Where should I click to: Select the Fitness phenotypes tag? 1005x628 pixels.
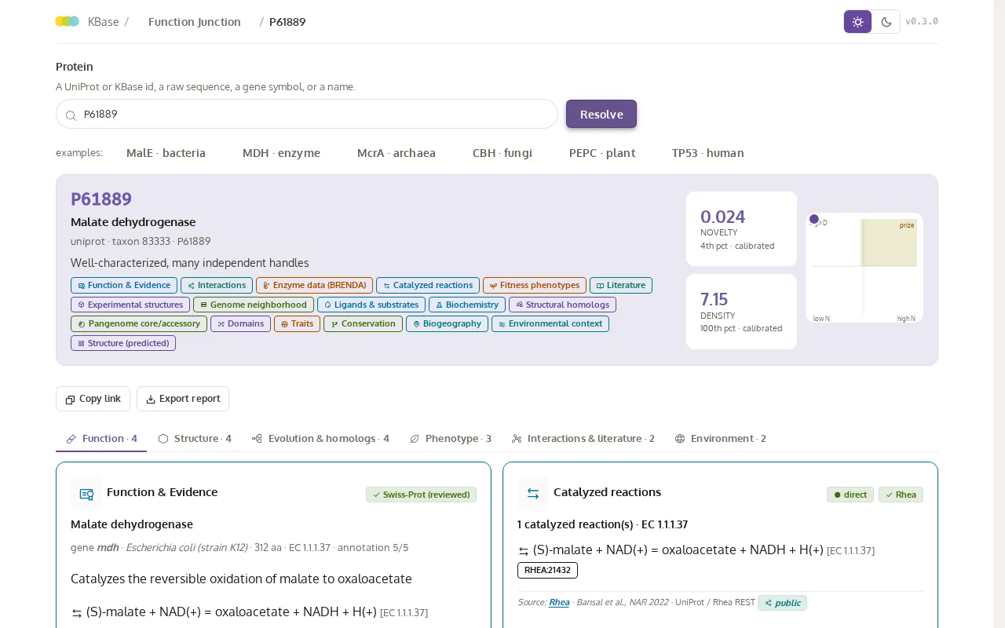coord(534,286)
